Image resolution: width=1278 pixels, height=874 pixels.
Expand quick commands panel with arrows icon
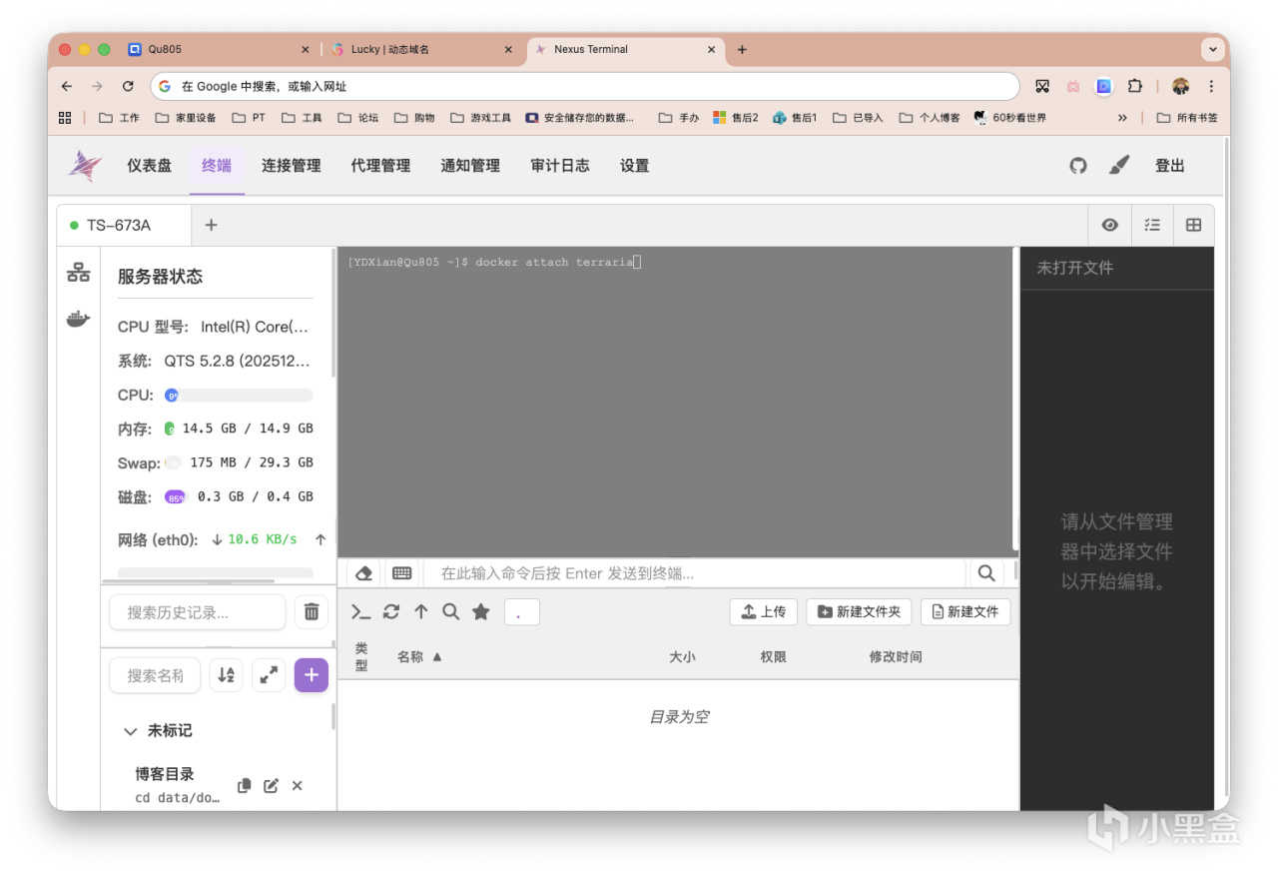[x=269, y=675]
